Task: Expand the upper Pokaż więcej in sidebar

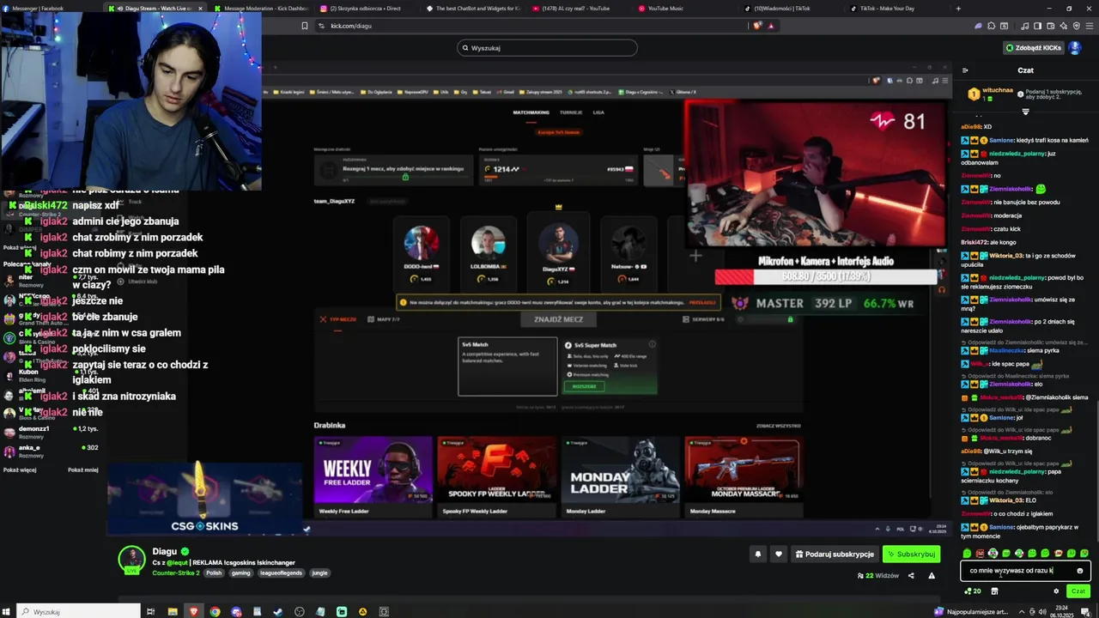Action: 20,247
